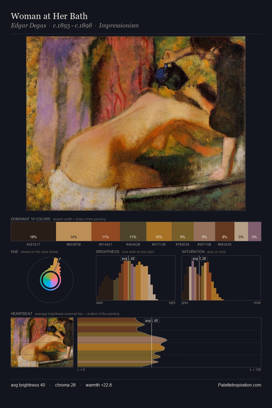The image size is (272, 408).
Task: Pick the #914921 rust swatch
Action: 106,231
